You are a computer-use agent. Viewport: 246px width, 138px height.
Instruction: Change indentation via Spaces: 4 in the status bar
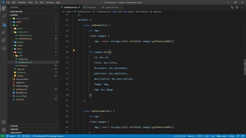[191, 136]
